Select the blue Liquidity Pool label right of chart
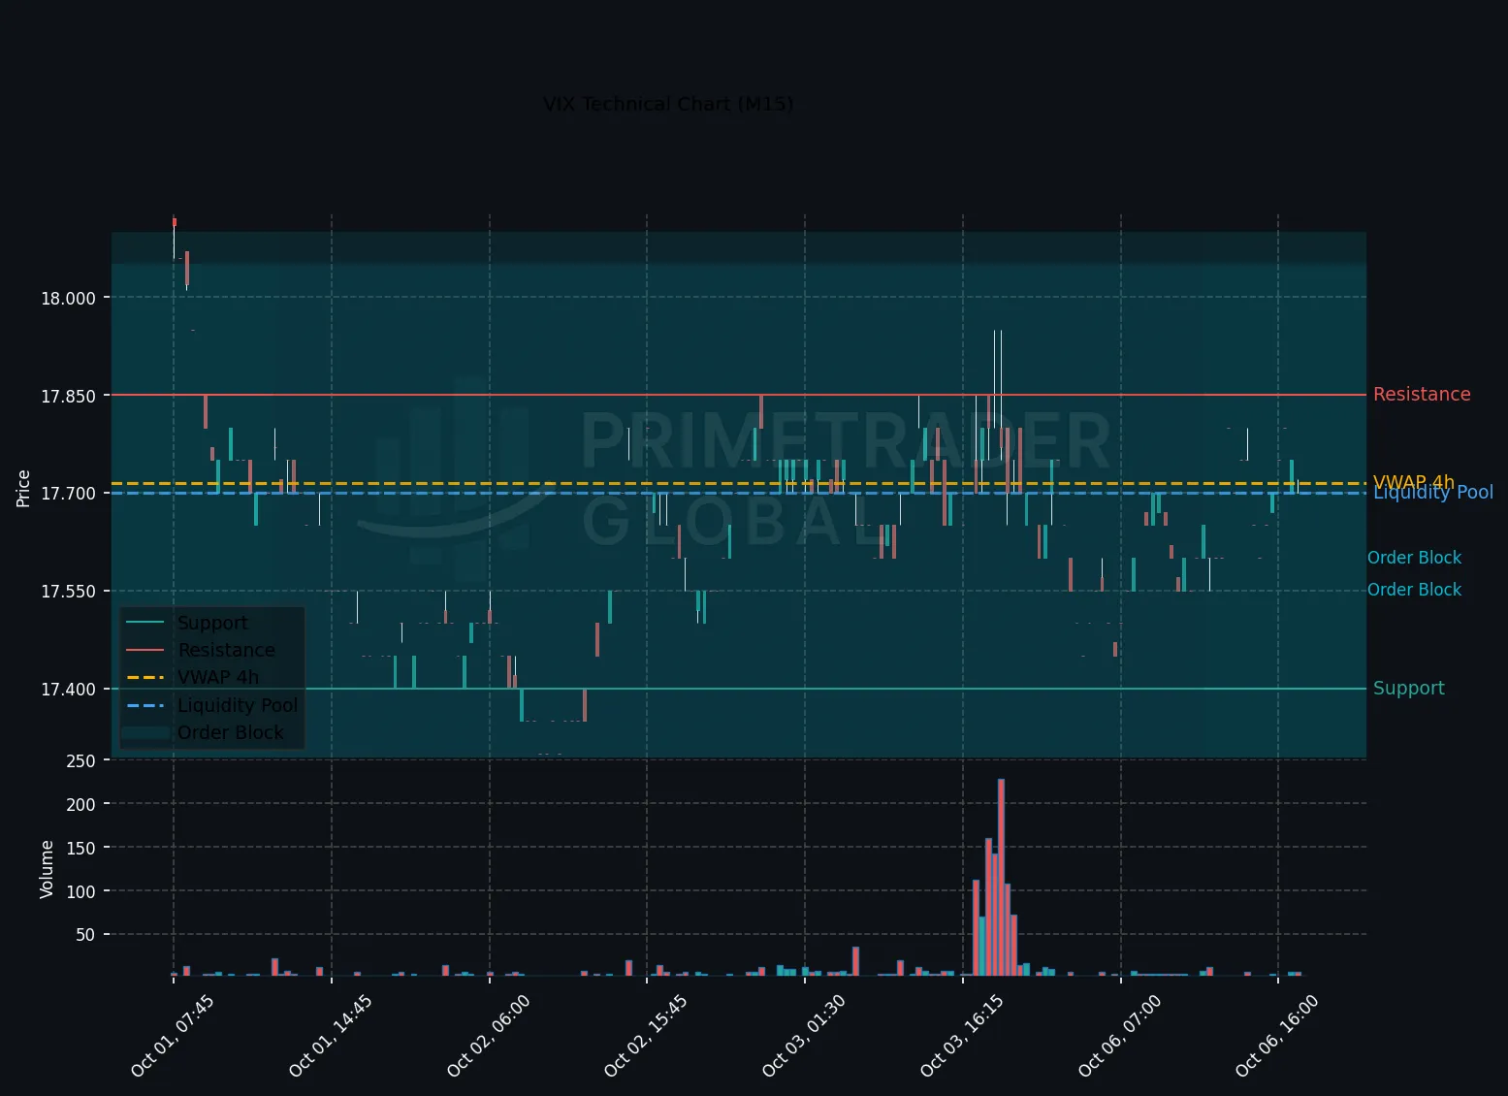Viewport: 1508px width, 1096px height. (1433, 493)
